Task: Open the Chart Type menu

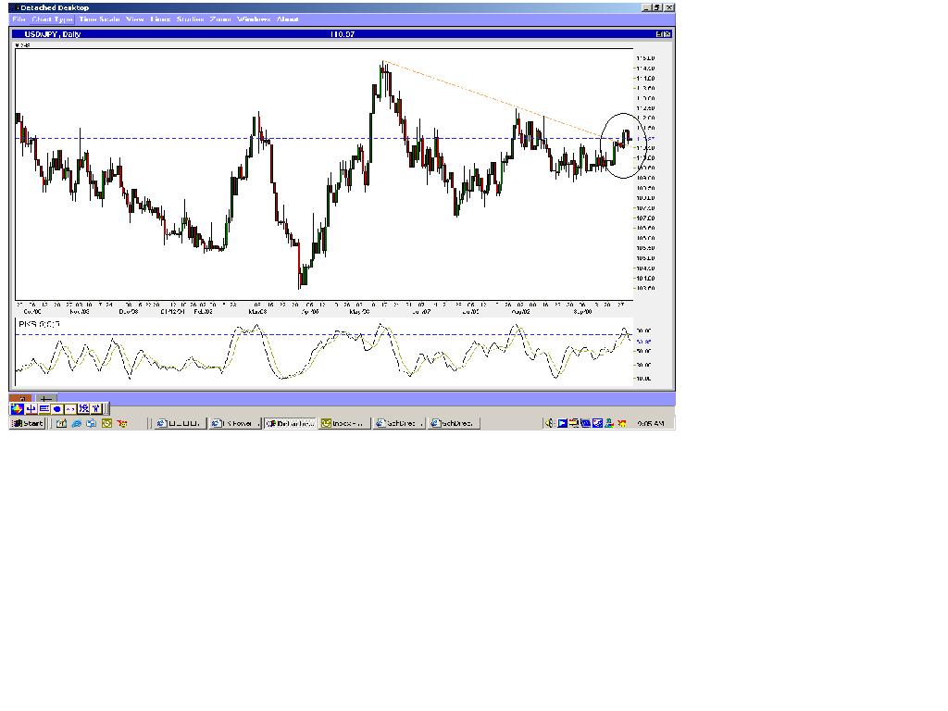Action: [x=52, y=19]
